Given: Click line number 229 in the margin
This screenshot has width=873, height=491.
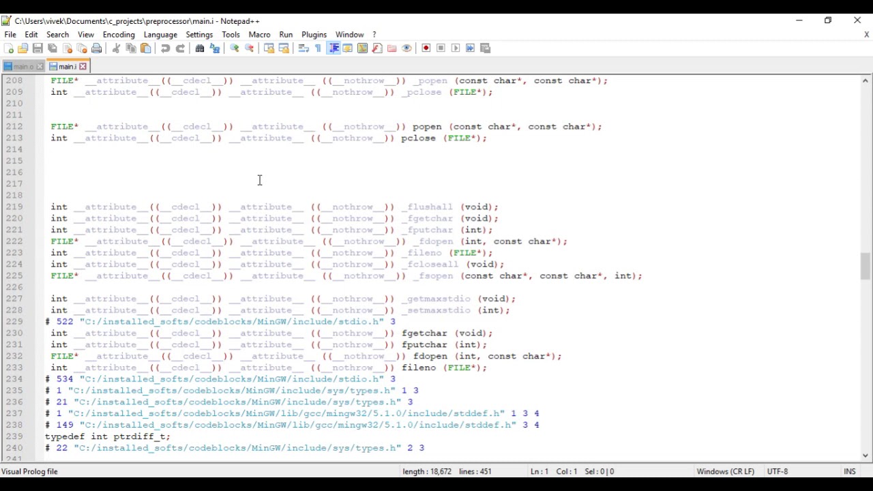Looking at the screenshot, I should click(14, 321).
